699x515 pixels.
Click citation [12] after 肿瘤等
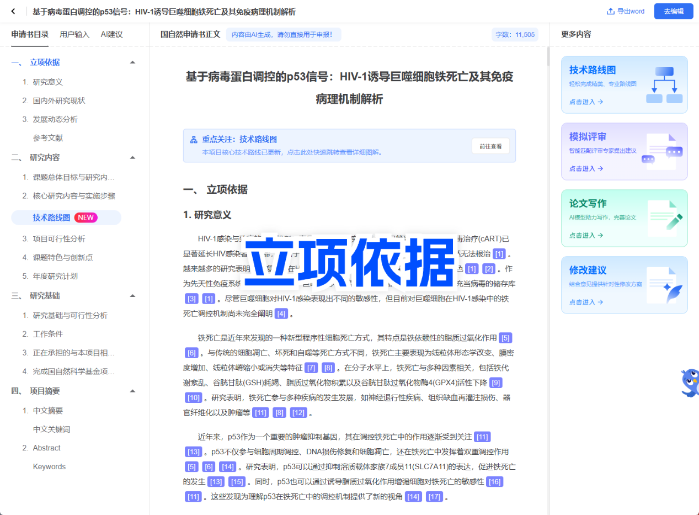(298, 413)
